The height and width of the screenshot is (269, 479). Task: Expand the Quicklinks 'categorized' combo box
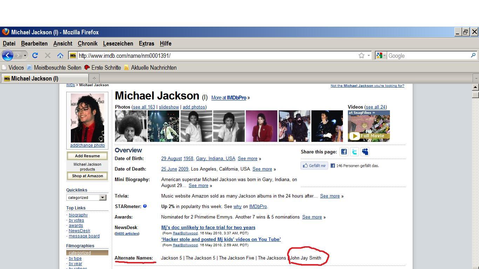click(86, 198)
